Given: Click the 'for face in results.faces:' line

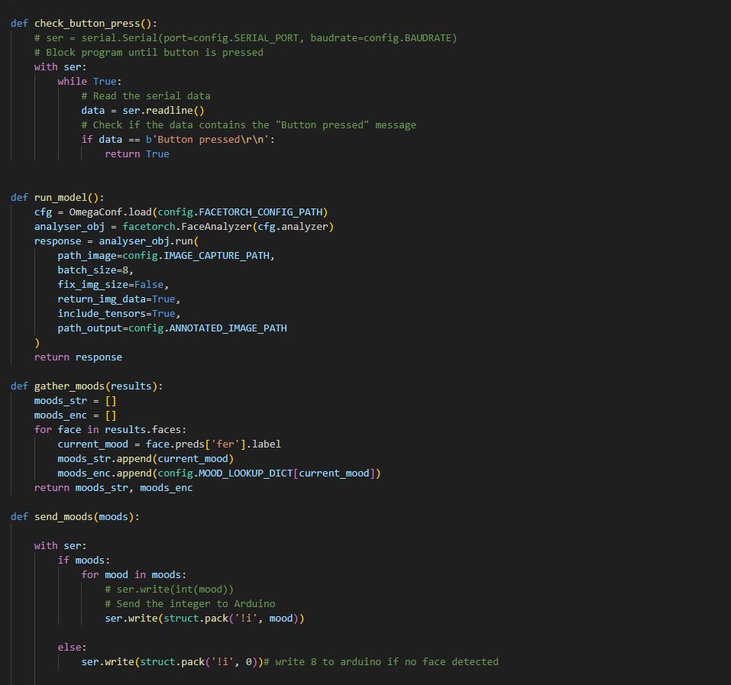Looking at the screenshot, I should [111, 429].
